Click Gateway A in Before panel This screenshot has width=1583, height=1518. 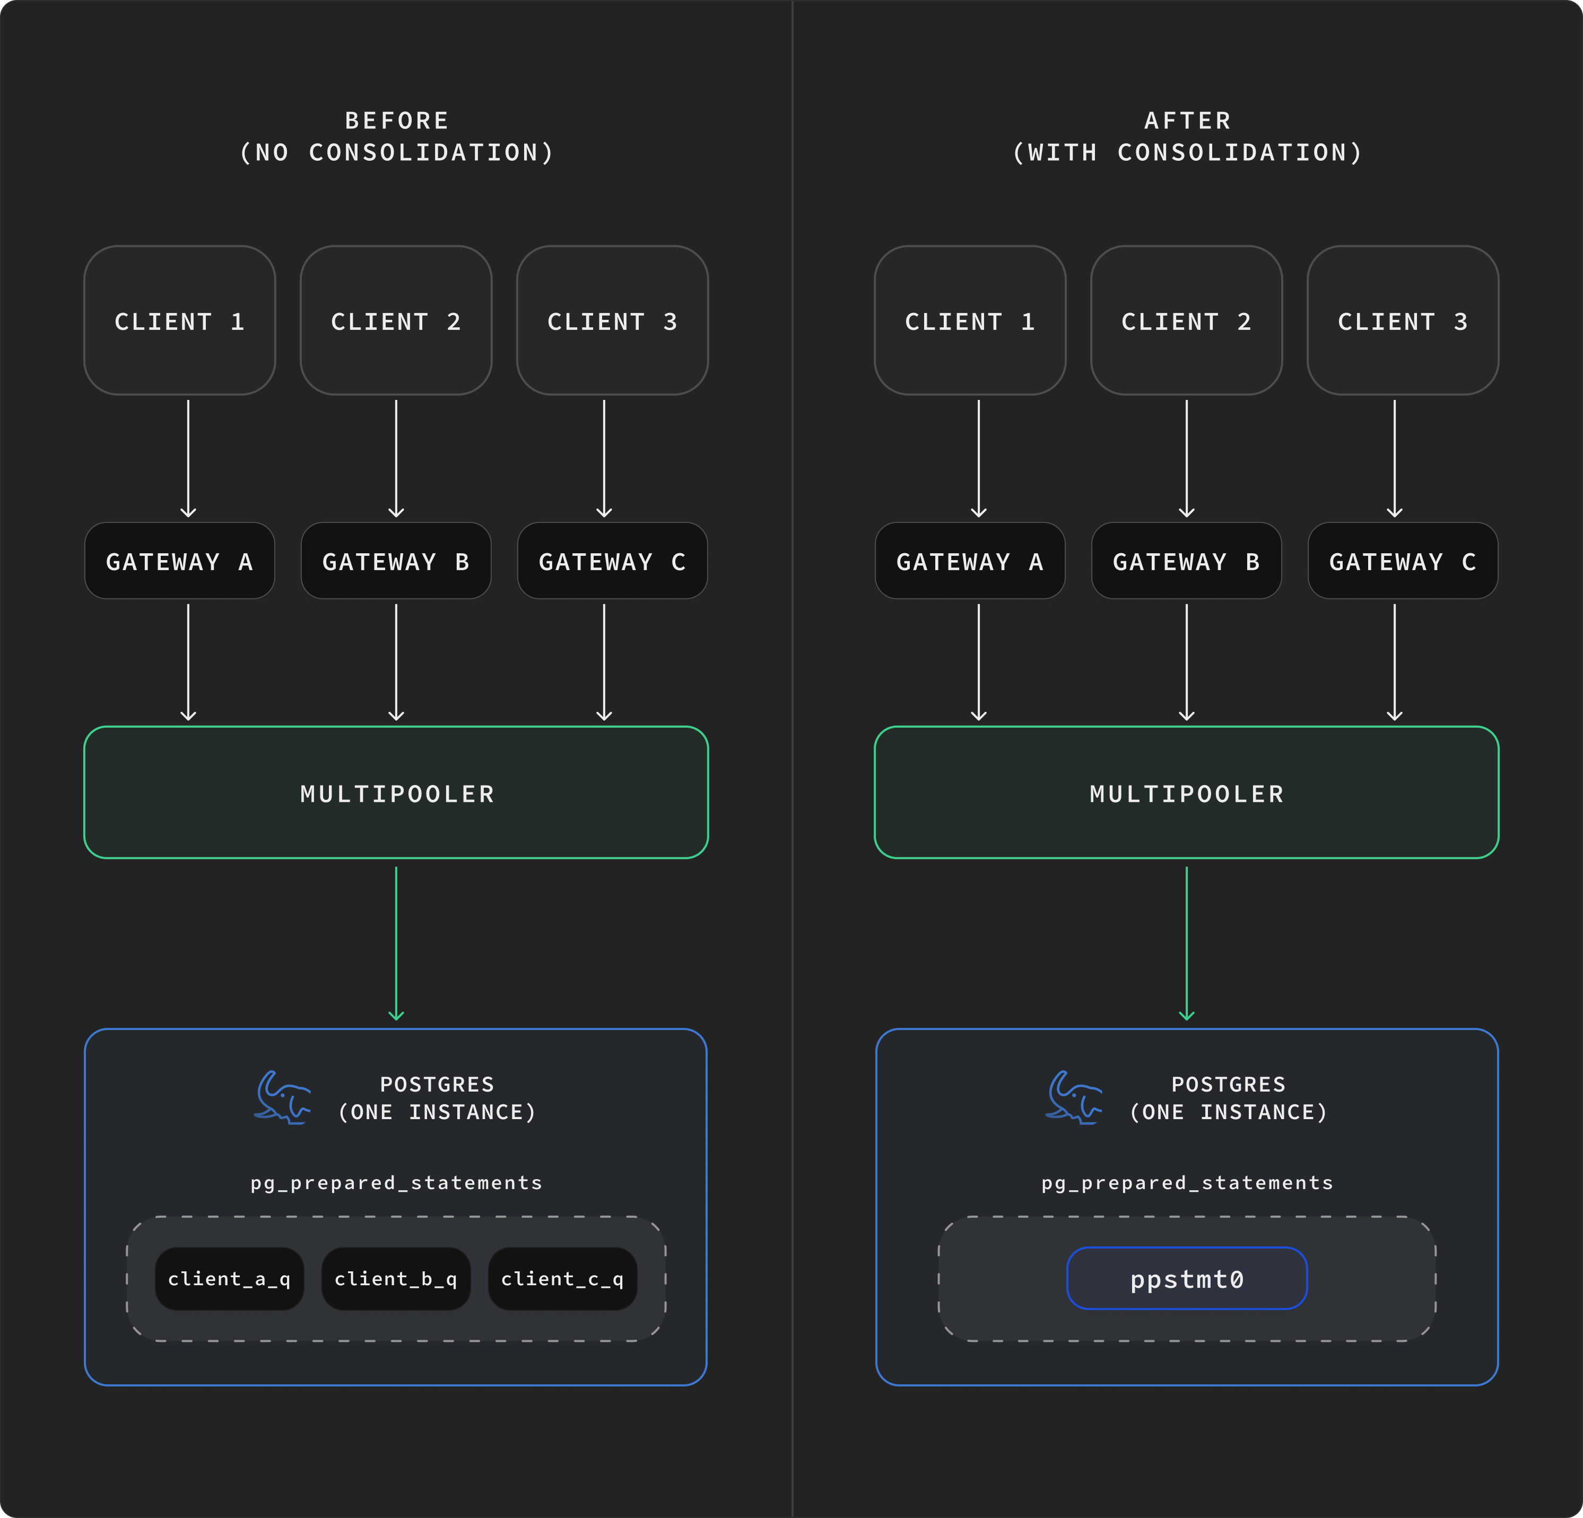pyautogui.click(x=179, y=561)
